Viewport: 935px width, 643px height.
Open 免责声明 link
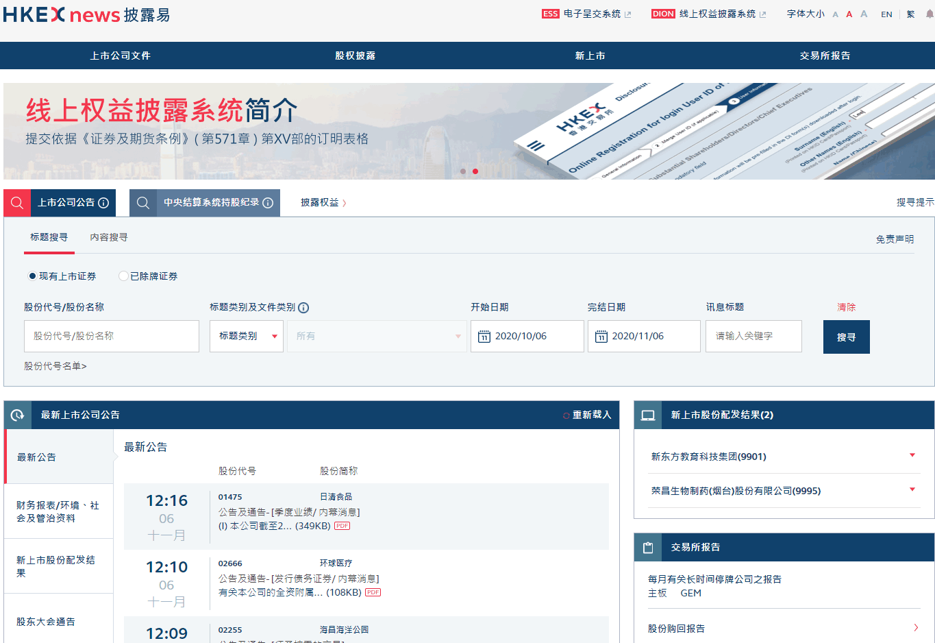click(895, 239)
